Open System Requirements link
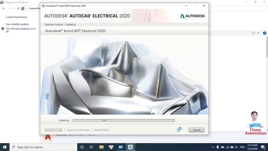The height and width of the screenshot is (151, 268). tap(78, 130)
